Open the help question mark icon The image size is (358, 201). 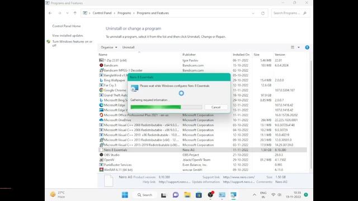point(307,47)
